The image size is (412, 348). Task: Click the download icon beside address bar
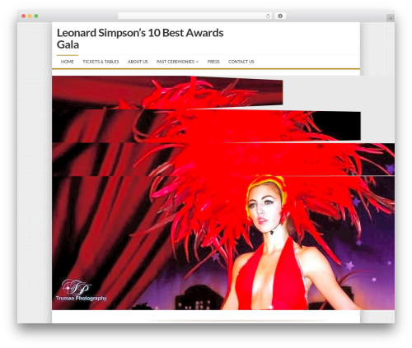pyautogui.click(x=280, y=16)
